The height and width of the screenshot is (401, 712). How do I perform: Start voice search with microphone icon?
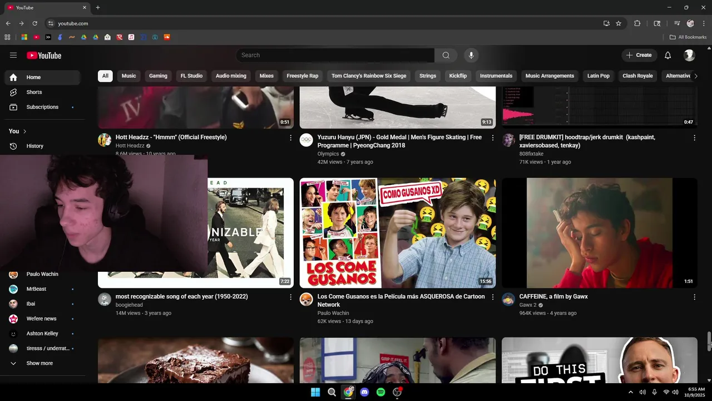471,55
